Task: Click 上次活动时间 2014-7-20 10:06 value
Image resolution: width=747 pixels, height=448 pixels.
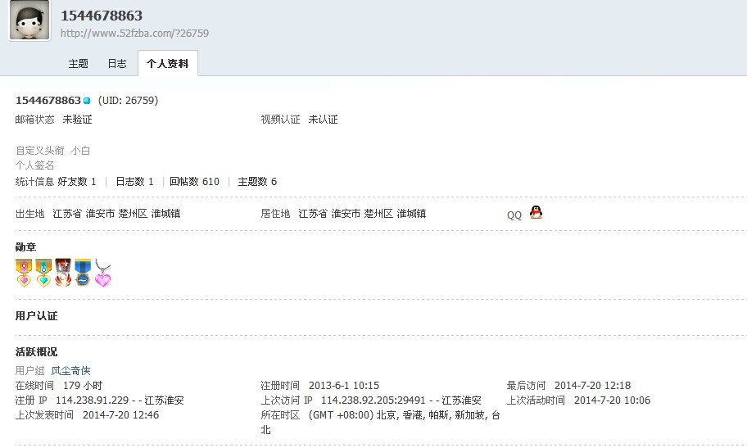Action: tap(612, 400)
